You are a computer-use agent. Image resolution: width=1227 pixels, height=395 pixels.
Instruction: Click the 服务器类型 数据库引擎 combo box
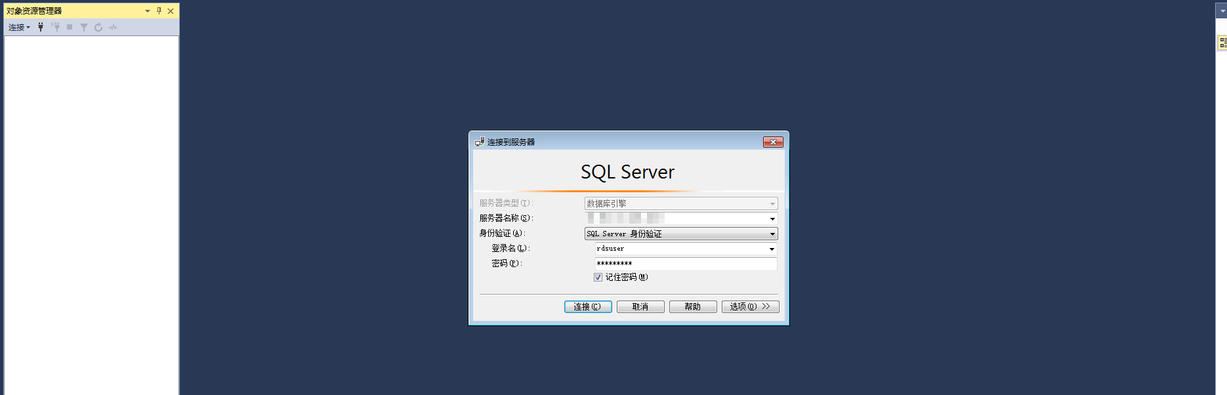point(681,203)
